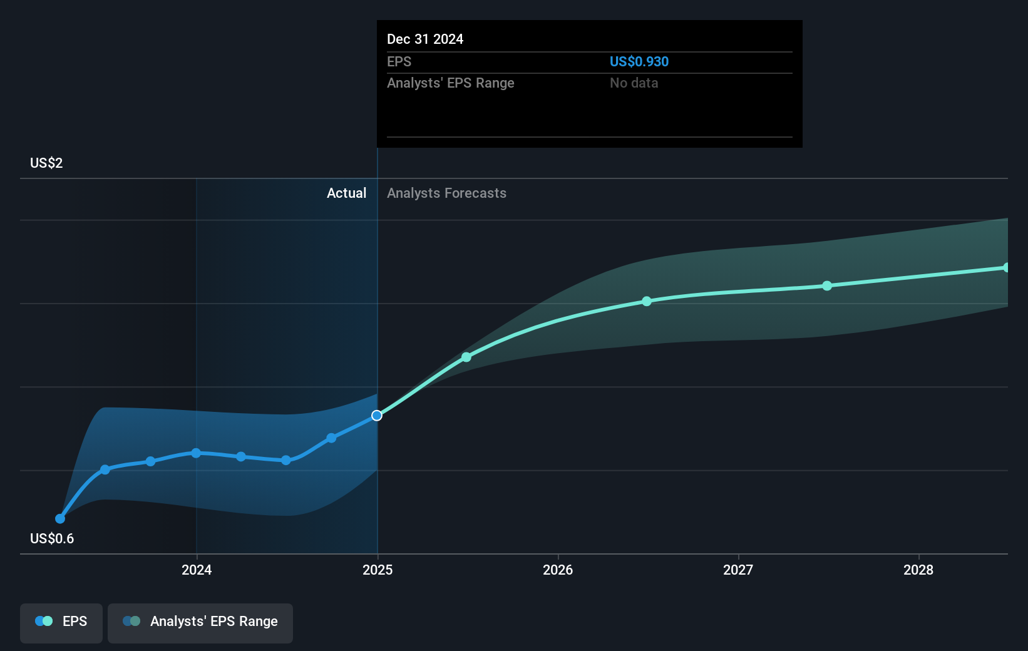The image size is (1028, 651).
Task: Click the EPS data point just before 2024
Action: (150, 461)
